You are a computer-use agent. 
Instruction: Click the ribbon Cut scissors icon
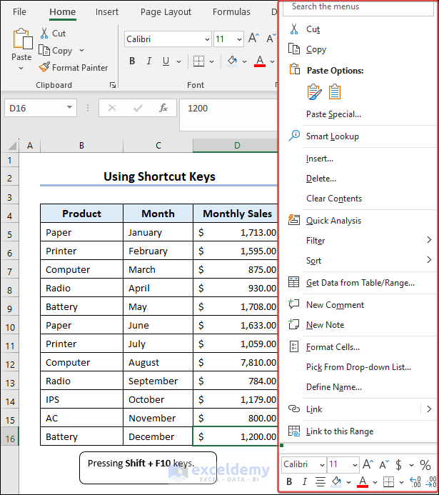point(44,33)
